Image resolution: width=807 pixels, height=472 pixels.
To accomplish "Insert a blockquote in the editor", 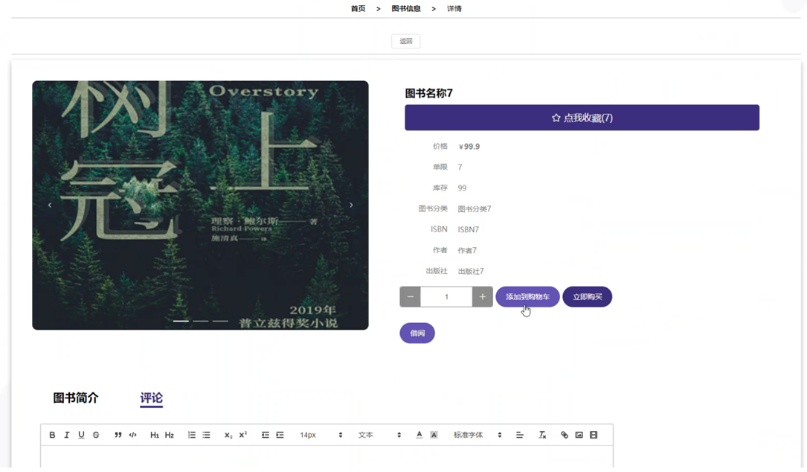I will (118, 435).
